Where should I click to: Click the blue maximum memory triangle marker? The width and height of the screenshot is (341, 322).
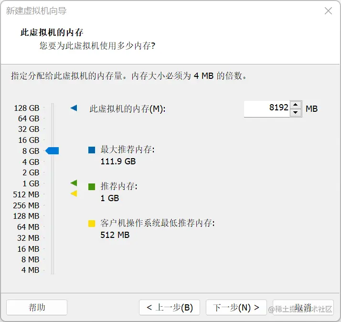pos(74,107)
